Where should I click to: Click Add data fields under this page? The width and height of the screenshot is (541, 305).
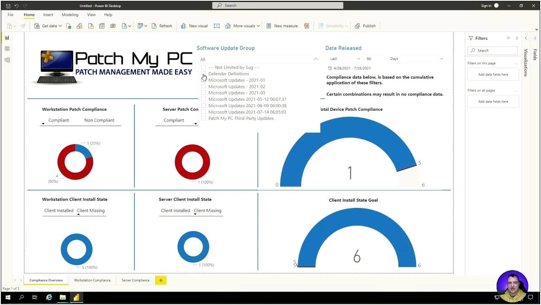pos(493,74)
